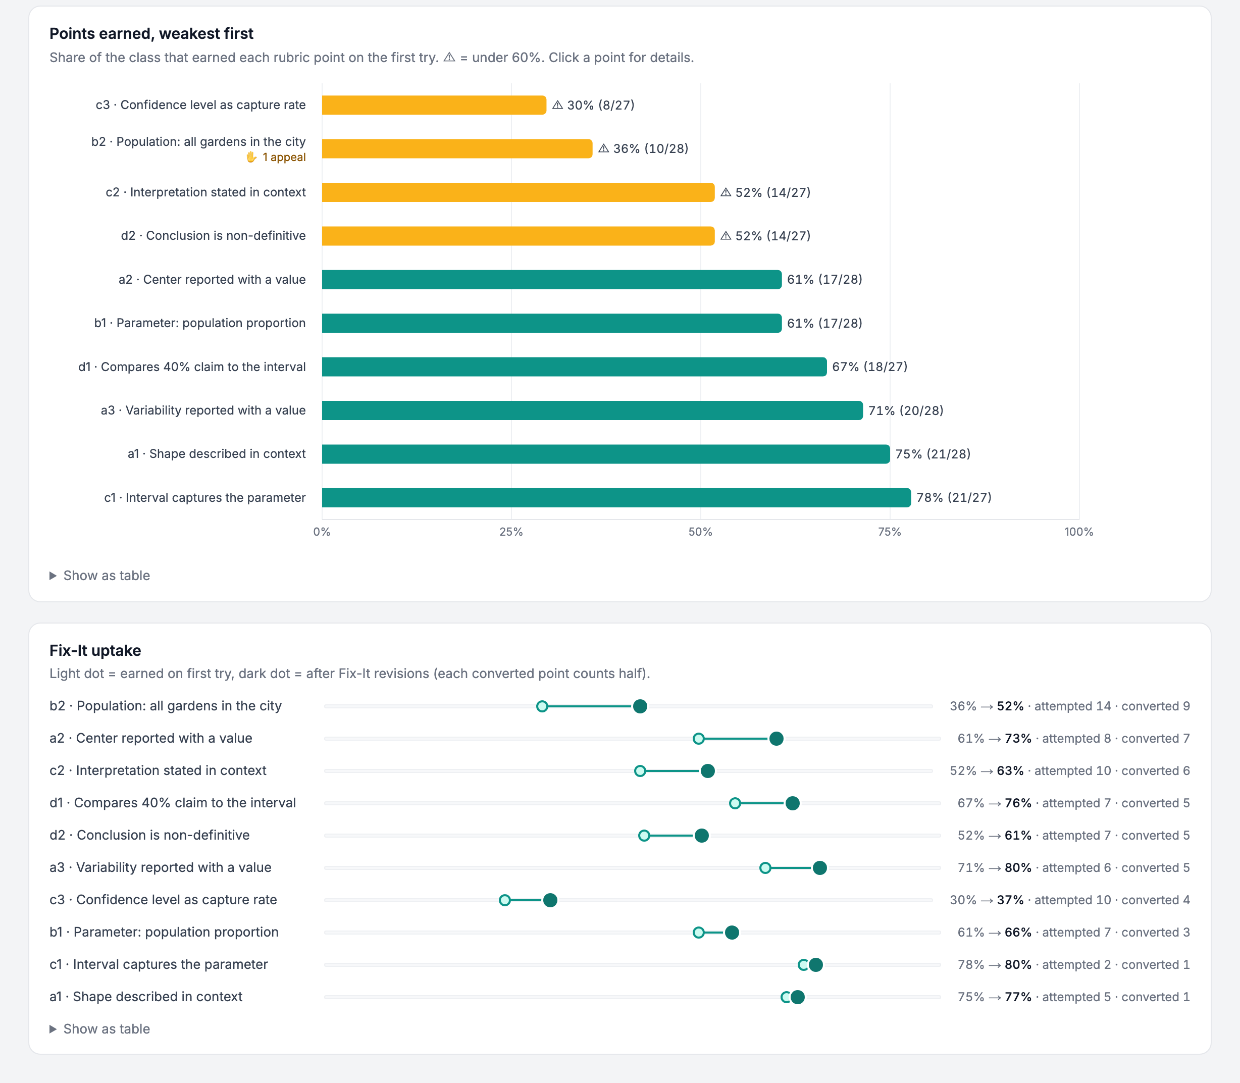Click the warning icon beside d2's 52% (14/27)
The image size is (1240, 1083).
726,236
